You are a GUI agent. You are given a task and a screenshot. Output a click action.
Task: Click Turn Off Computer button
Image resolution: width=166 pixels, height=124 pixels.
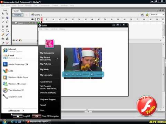(45, 116)
